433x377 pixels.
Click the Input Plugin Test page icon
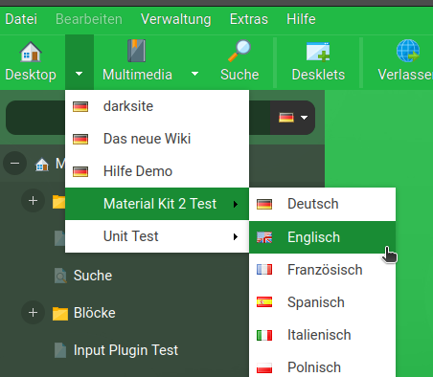pyautogui.click(x=60, y=350)
